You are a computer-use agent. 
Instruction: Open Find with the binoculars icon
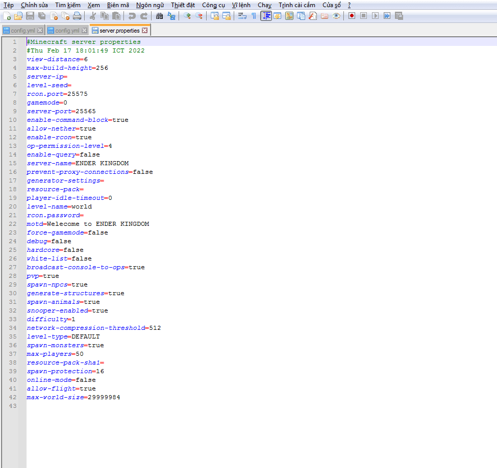click(x=160, y=16)
